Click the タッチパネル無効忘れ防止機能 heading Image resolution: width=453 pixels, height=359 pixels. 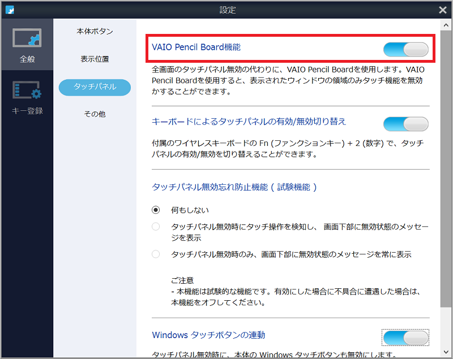(234, 187)
